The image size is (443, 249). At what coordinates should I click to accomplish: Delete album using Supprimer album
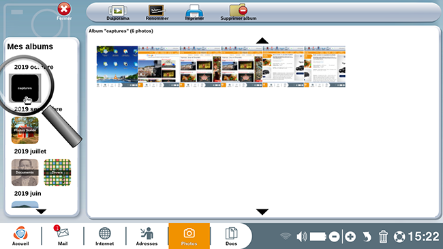point(239,12)
